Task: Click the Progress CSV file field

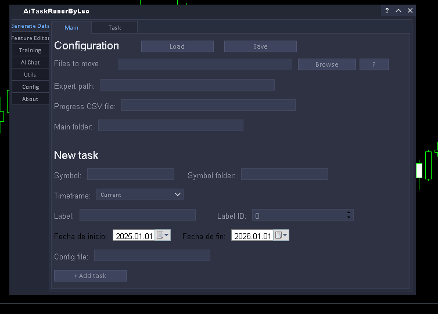Action: [208, 105]
